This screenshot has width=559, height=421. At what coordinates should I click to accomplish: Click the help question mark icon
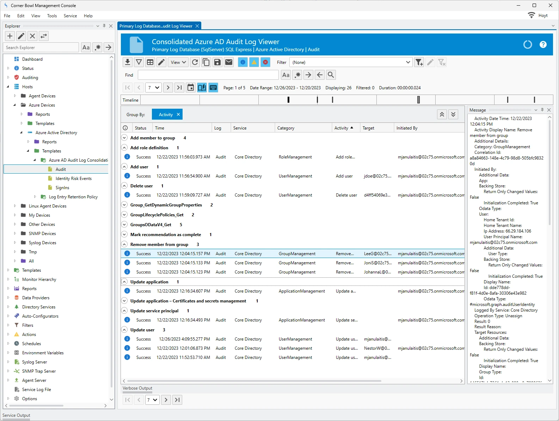tap(543, 44)
